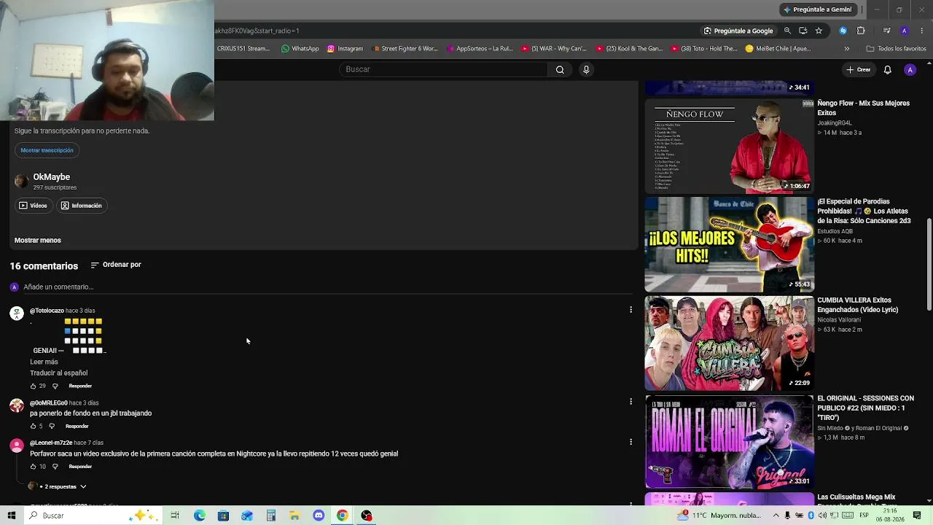Open the YouTube account avatar menu
The image size is (933, 525).
pyautogui.click(x=910, y=69)
